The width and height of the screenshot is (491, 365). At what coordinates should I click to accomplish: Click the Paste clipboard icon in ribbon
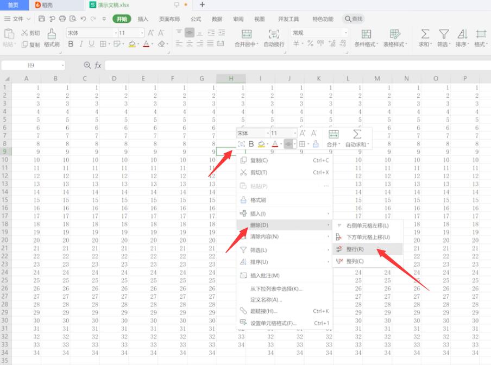click(9, 34)
